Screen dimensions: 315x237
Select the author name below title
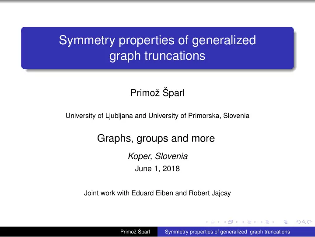pyautogui.click(x=157, y=93)
